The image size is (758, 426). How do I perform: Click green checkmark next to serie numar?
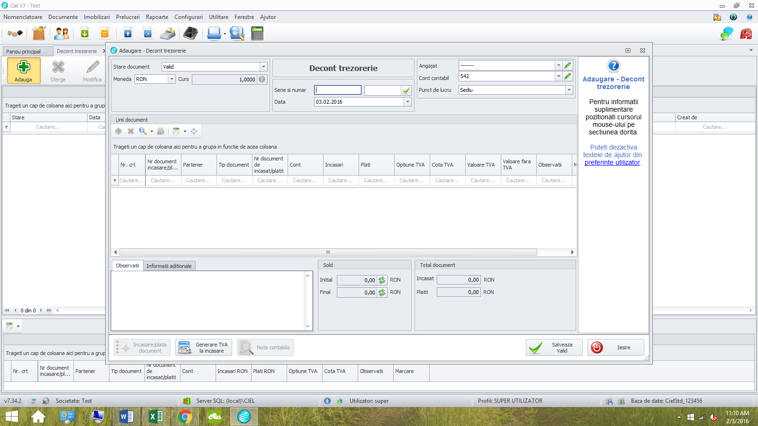click(406, 90)
